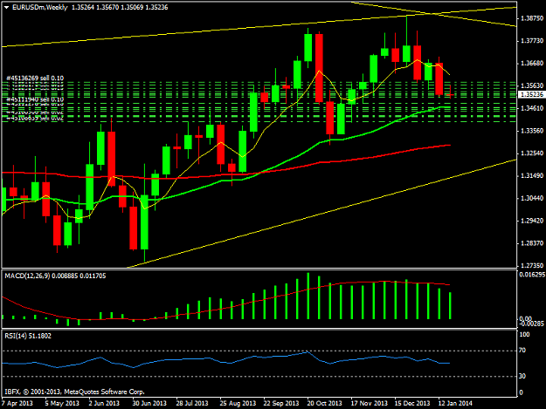Click the 12 Jan 2014 date label
The width and height of the screenshot is (546, 409).
(x=455, y=403)
